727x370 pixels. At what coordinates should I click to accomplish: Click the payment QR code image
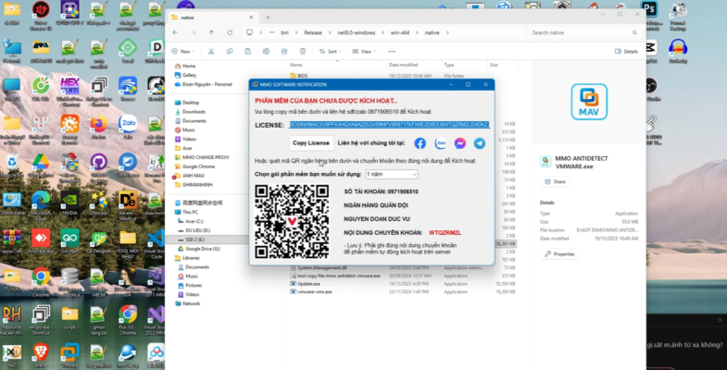click(292, 221)
